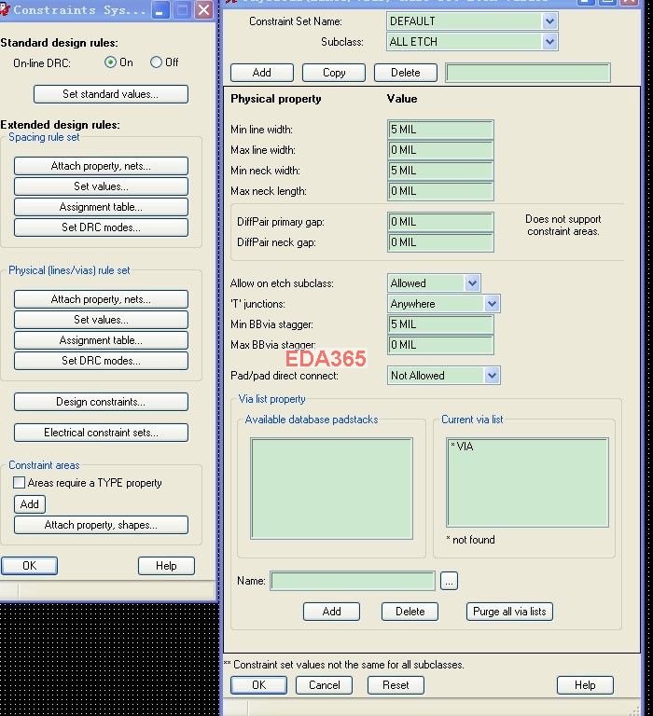Click Help in Constraints System window

point(166,566)
